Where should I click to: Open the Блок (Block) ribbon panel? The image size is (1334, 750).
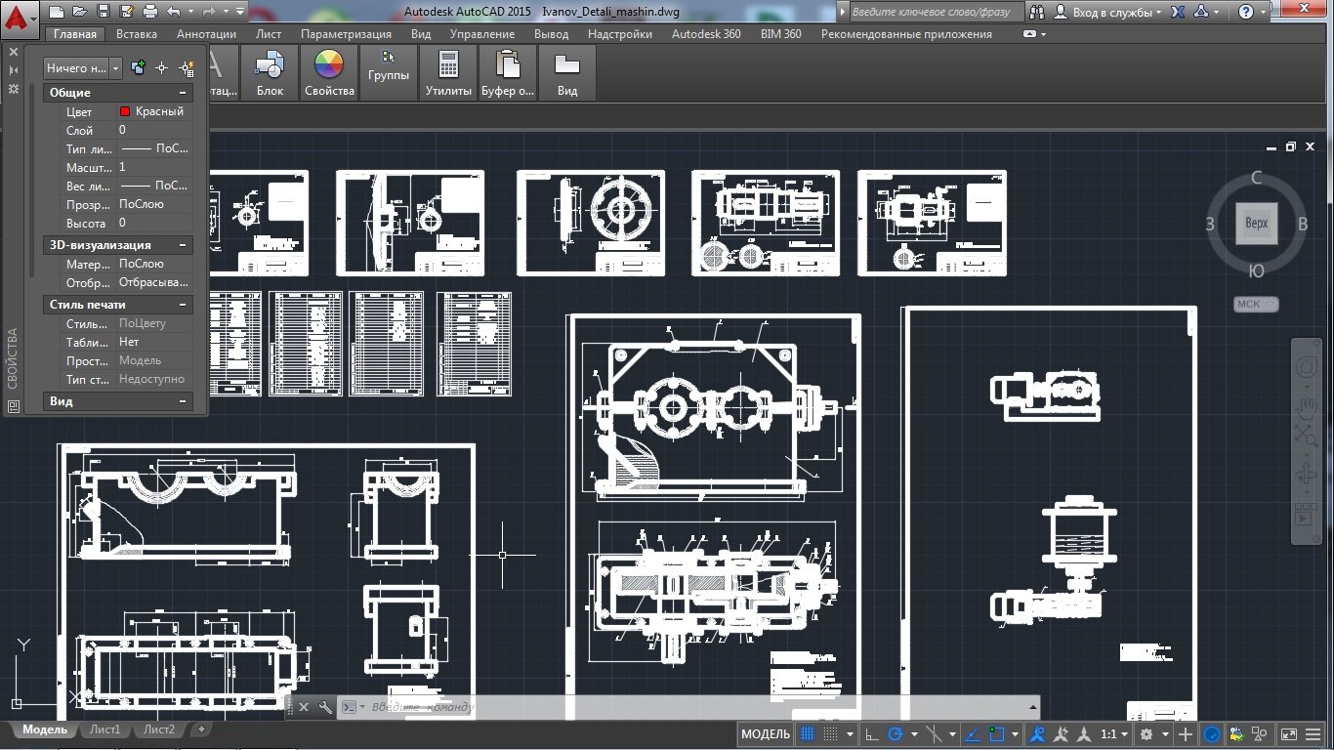click(270, 73)
